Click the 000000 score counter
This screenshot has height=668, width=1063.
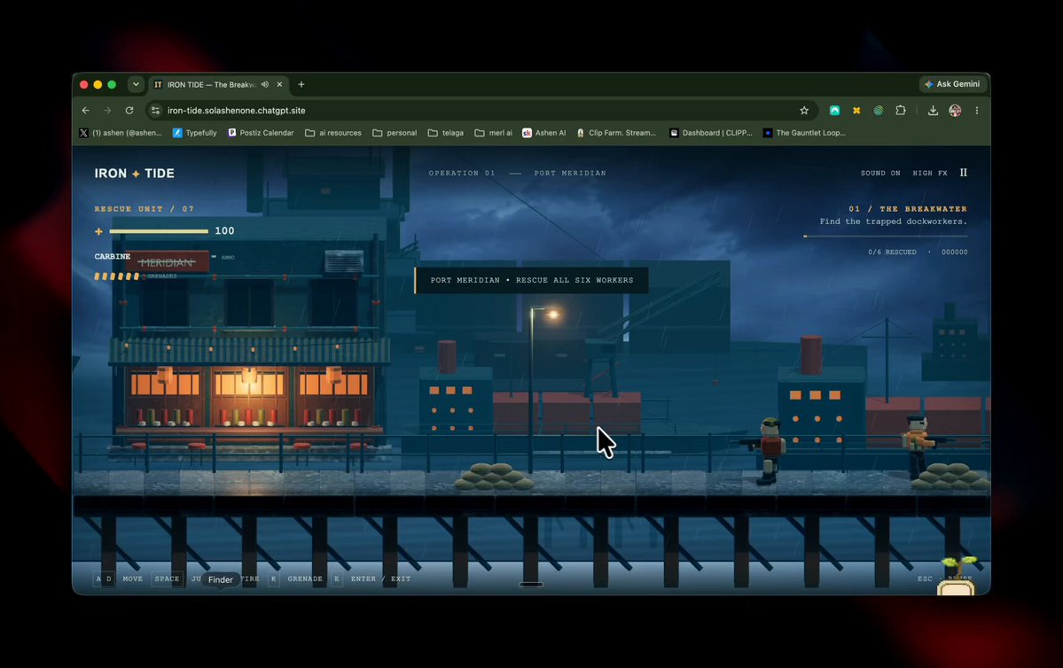(x=955, y=252)
